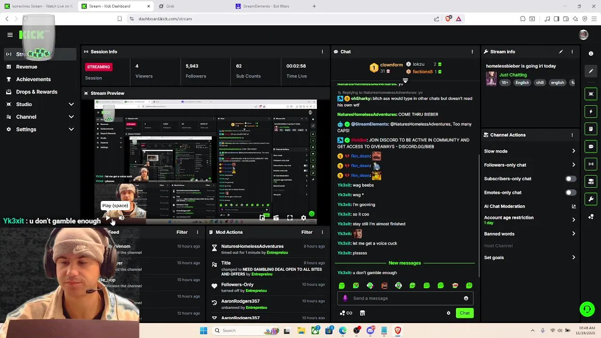Toggle the stream preview widget icon in sidebar

[x=591, y=94]
